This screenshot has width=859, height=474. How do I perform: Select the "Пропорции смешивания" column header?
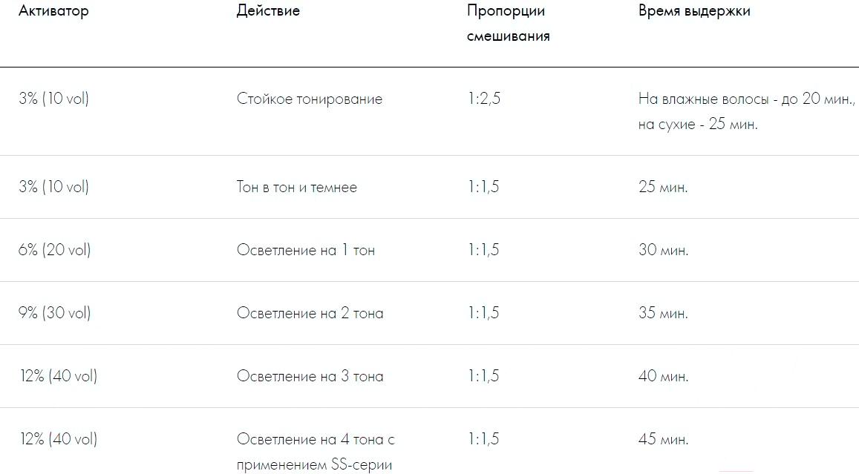coord(508,23)
